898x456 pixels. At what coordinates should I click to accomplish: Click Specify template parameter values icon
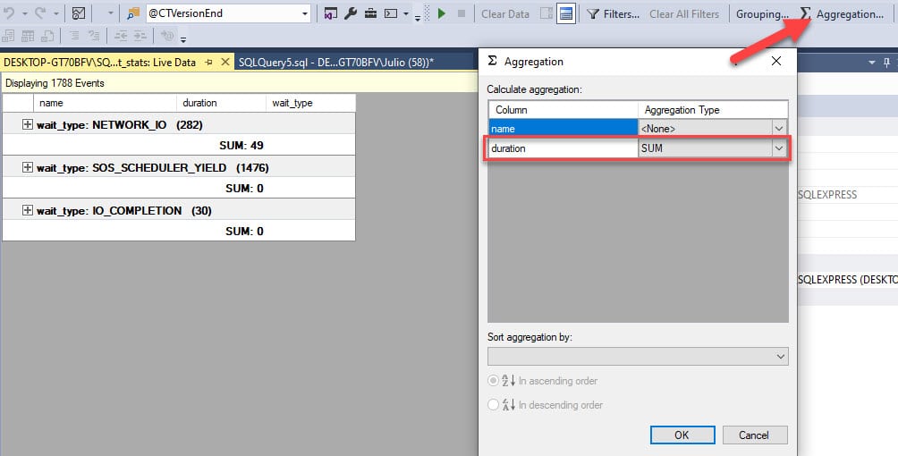(167, 36)
